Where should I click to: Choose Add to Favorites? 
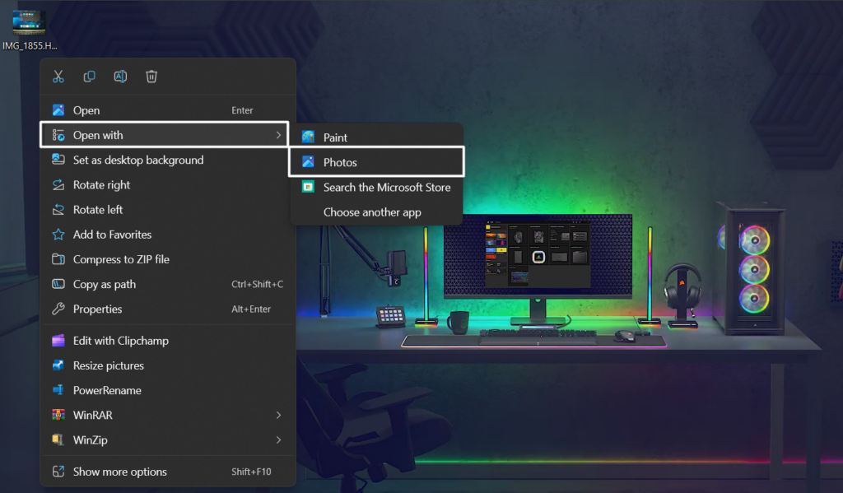click(x=112, y=235)
